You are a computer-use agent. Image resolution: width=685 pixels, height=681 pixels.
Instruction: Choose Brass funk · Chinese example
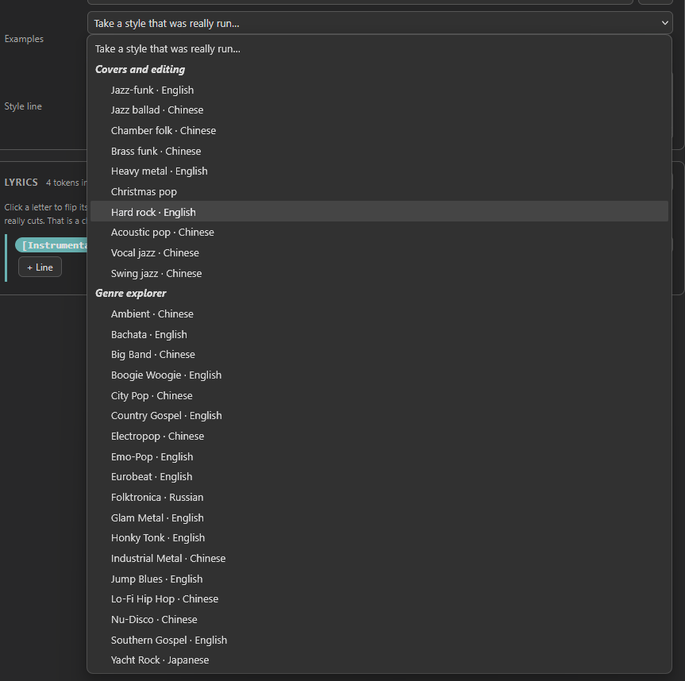tap(379, 151)
